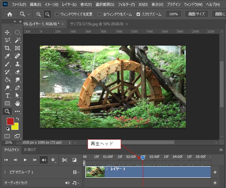Viewport: 226px width, 188px height.
Task: Open ウィンドウ(W) menu
Action: 193,5
